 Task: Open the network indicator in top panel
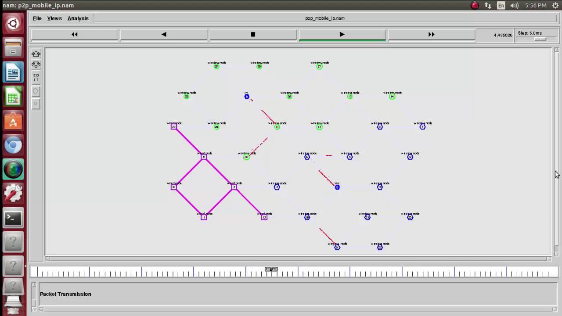[488, 5]
